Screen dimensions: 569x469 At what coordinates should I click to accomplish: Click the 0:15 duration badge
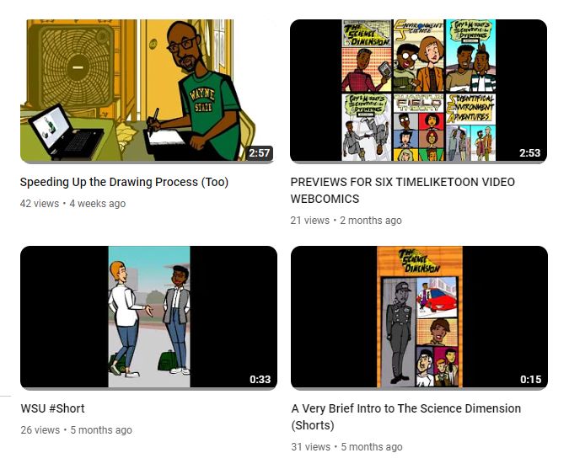tap(531, 379)
